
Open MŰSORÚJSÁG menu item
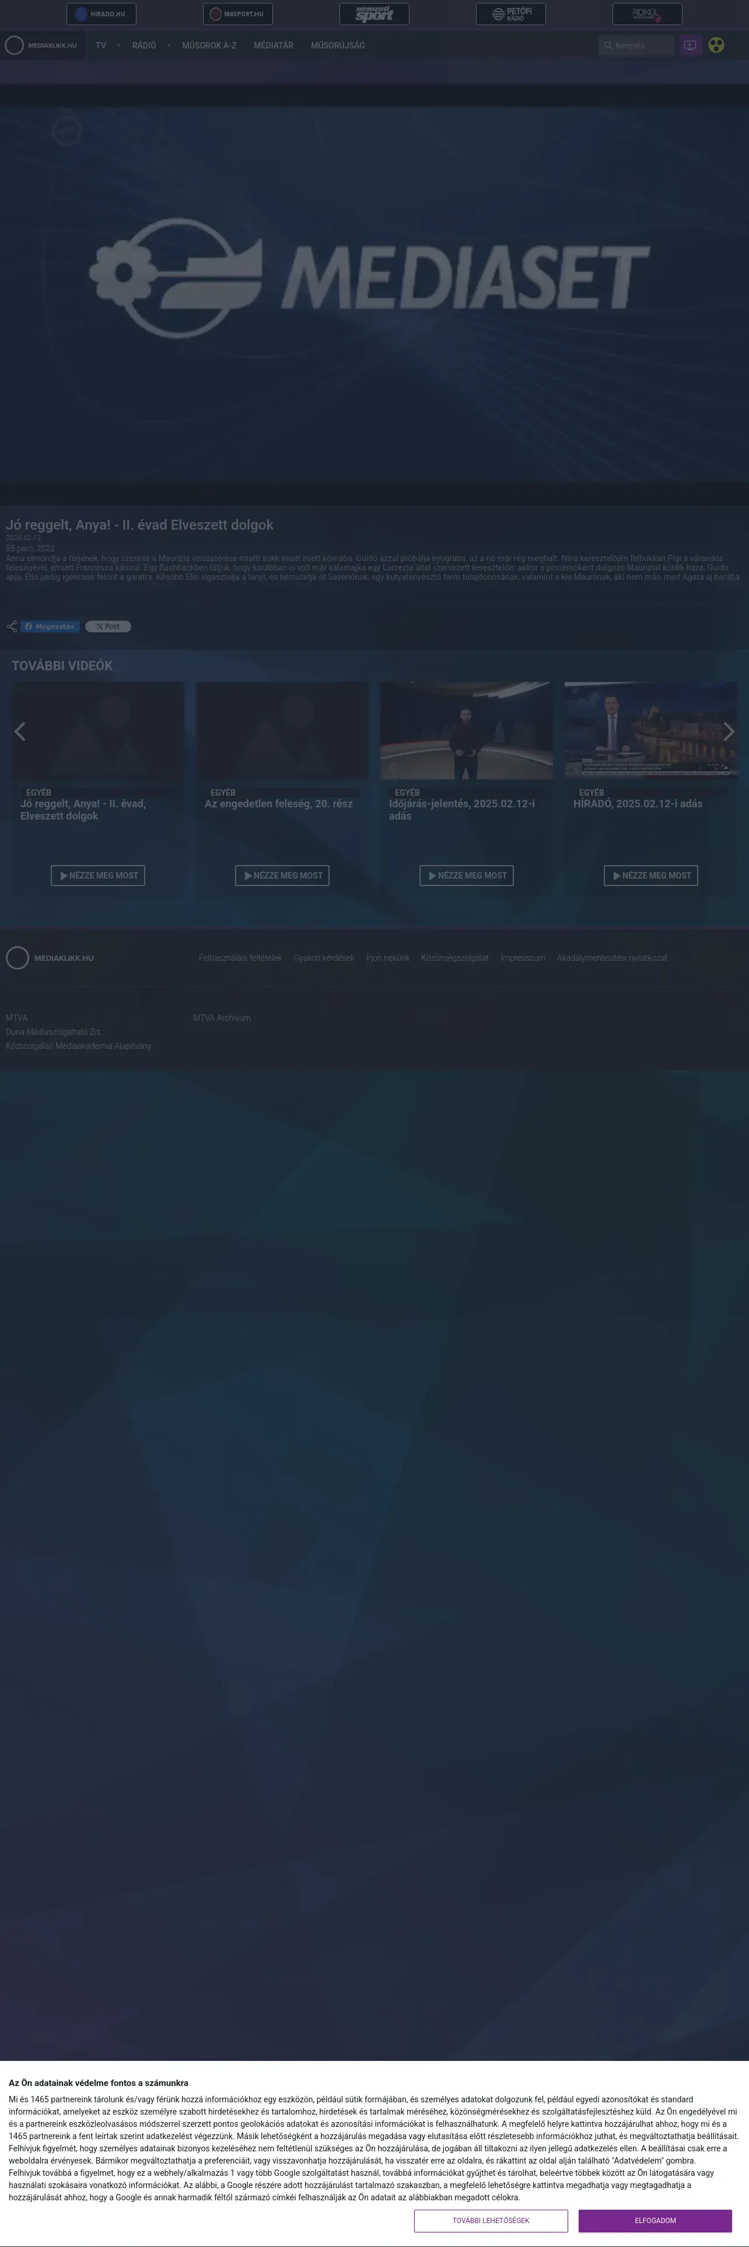pyautogui.click(x=338, y=45)
